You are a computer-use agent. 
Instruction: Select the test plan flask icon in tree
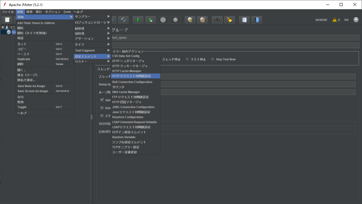[7, 27]
